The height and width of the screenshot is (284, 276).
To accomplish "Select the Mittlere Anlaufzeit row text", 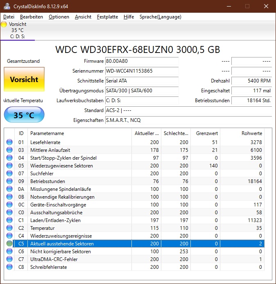I will (50, 150).
